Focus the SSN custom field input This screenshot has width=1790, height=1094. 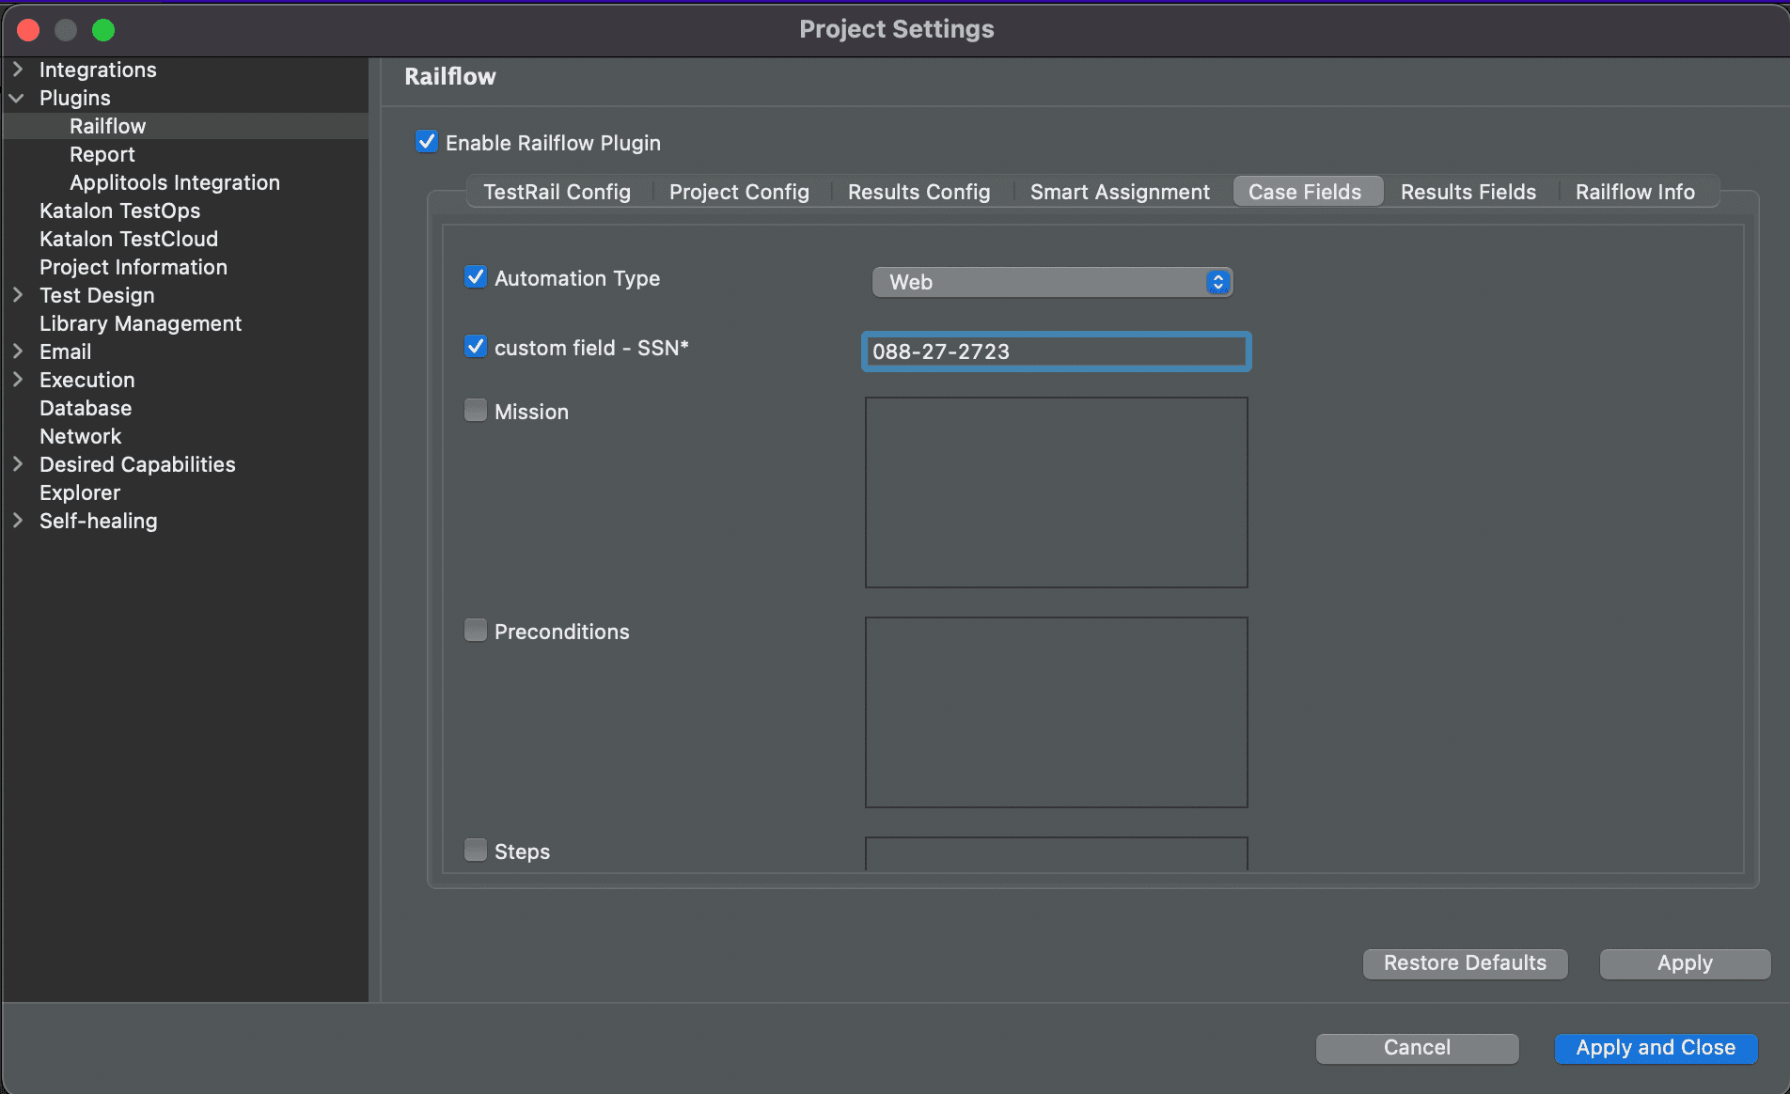[x=1056, y=352]
